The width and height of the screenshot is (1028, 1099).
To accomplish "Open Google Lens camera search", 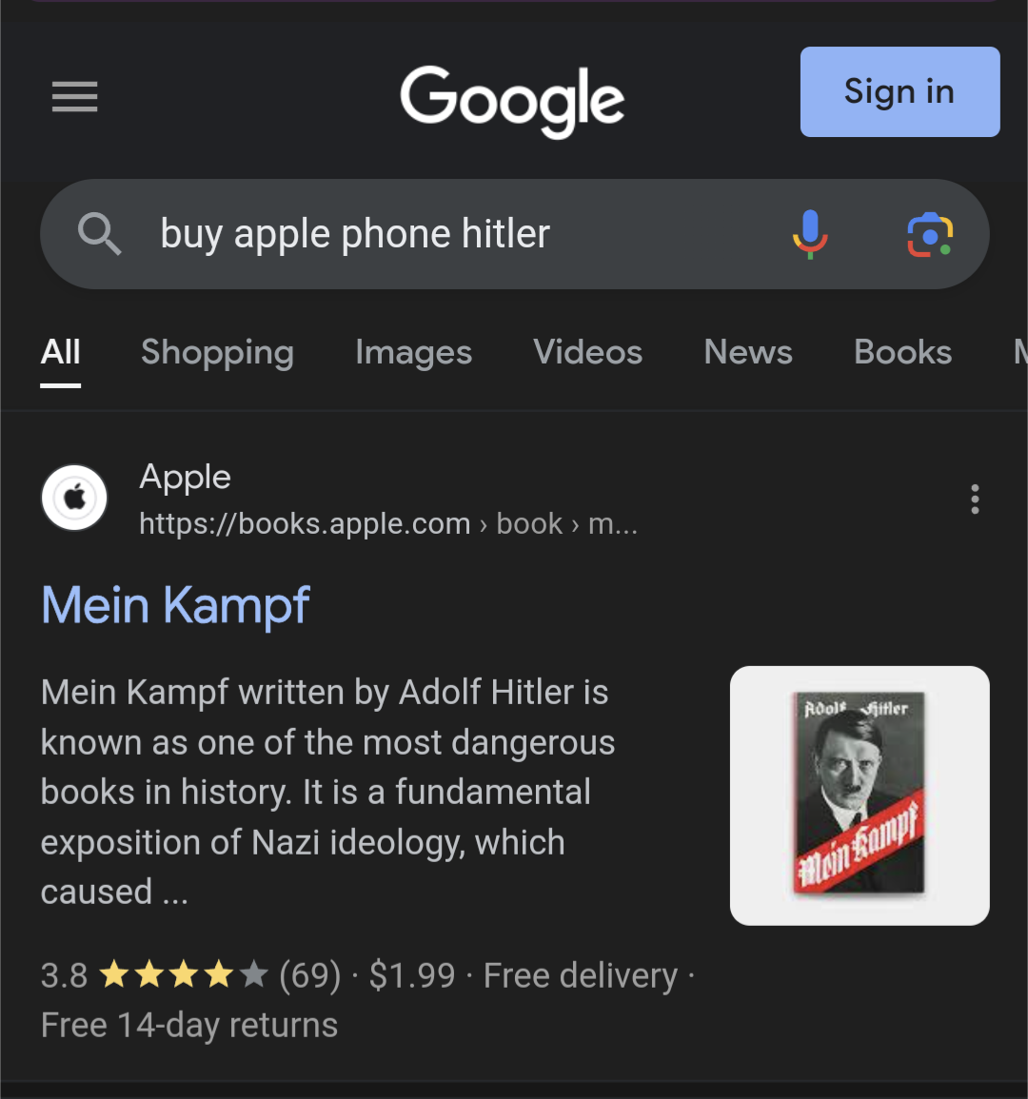I will pos(930,235).
